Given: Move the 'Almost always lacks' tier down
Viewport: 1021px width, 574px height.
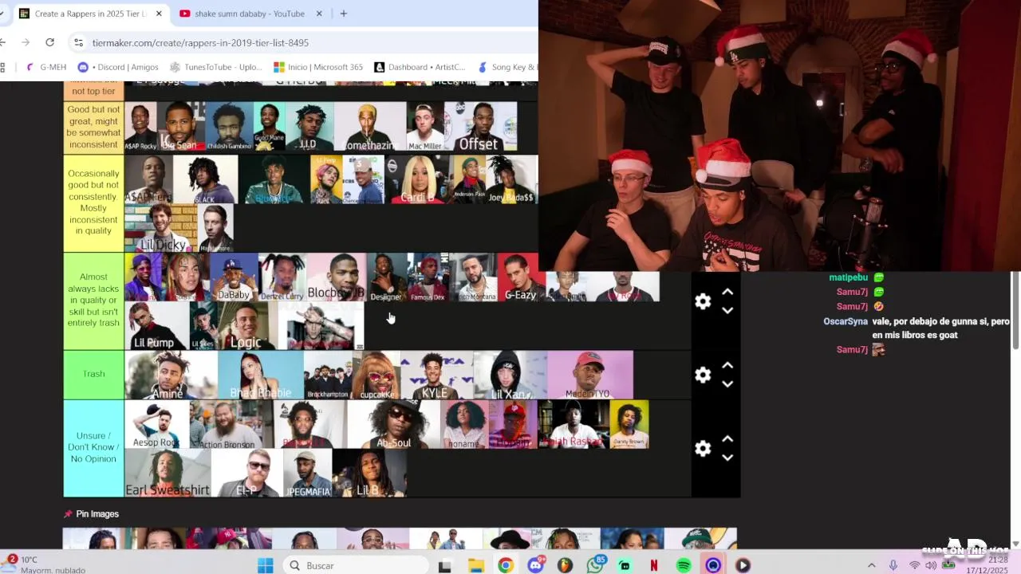Looking at the screenshot, I should pos(727,310).
